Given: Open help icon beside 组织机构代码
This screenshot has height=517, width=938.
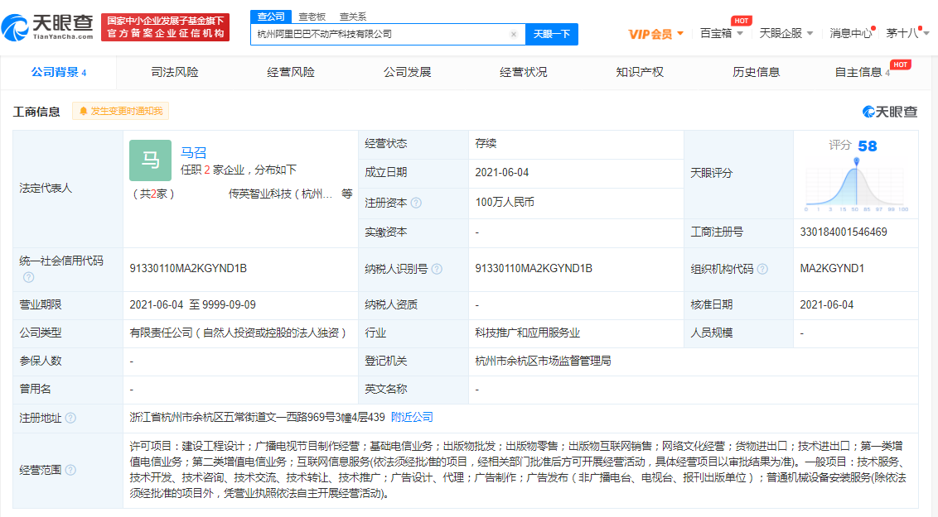Looking at the screenshot, I should tap(762, 269).
